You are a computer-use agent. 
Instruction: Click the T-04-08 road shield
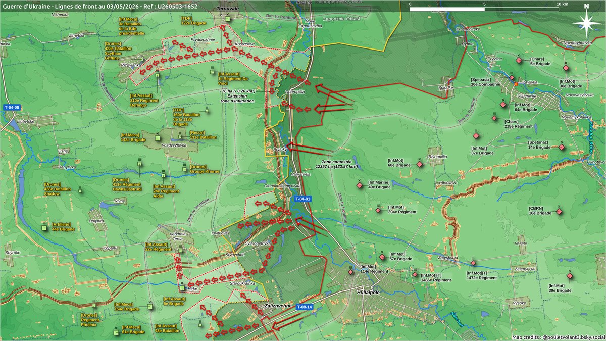click(12, 107)
